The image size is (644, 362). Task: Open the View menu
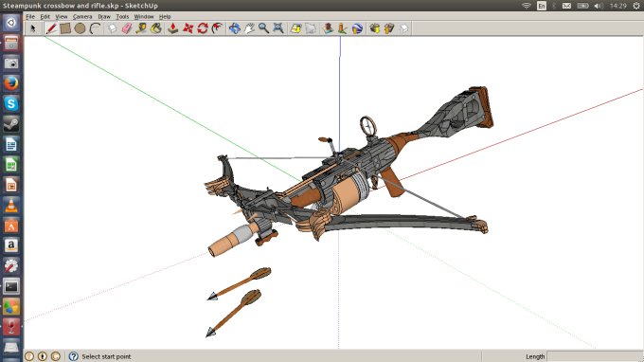tap(62, 17)
